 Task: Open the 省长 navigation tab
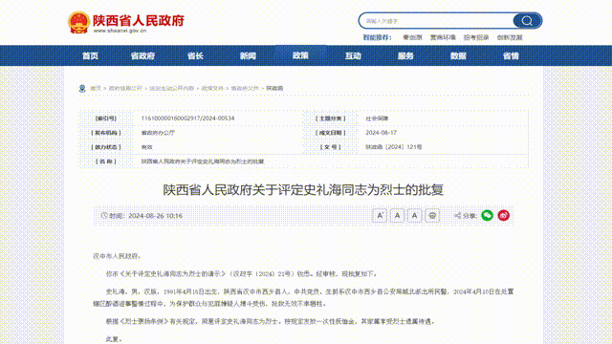pos(195,55)
